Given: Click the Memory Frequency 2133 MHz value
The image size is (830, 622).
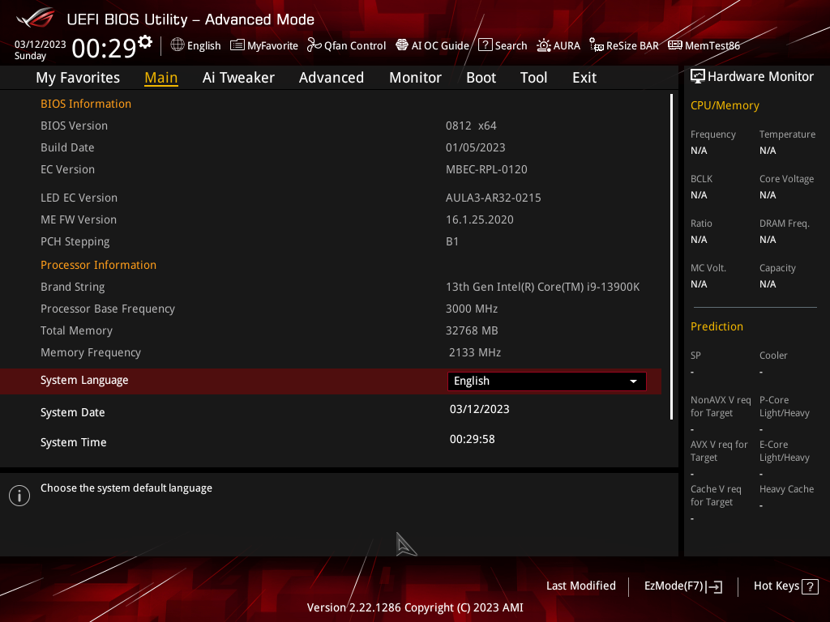Looking at the screenshot, I should tap(475, 353).
